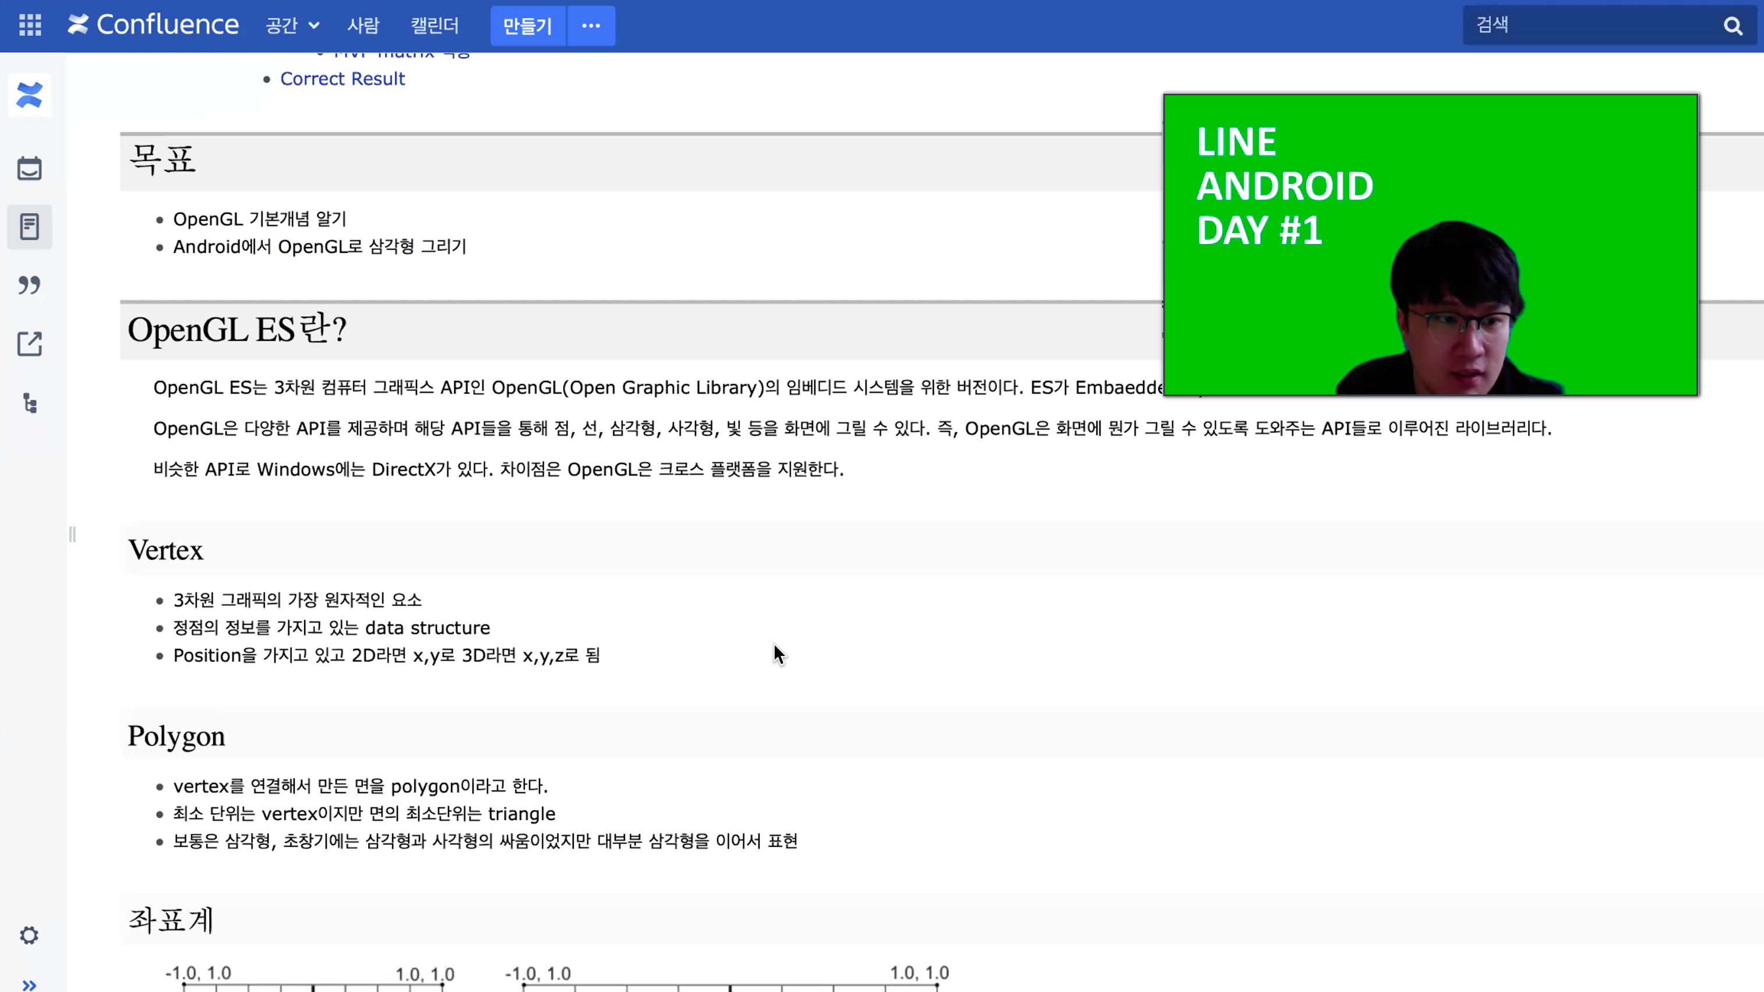Click the shortcut links icon in sidebar
Screen dimensions: 1764x992
point(30,344)
